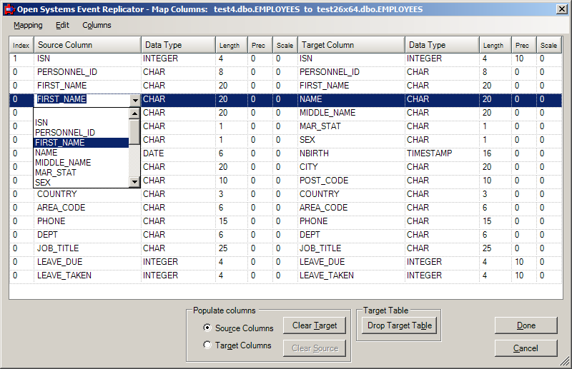The height and width of the screenshot is (369, 572).
Task: Click dropdown list scroll down arrow
Action: (134, 182)
